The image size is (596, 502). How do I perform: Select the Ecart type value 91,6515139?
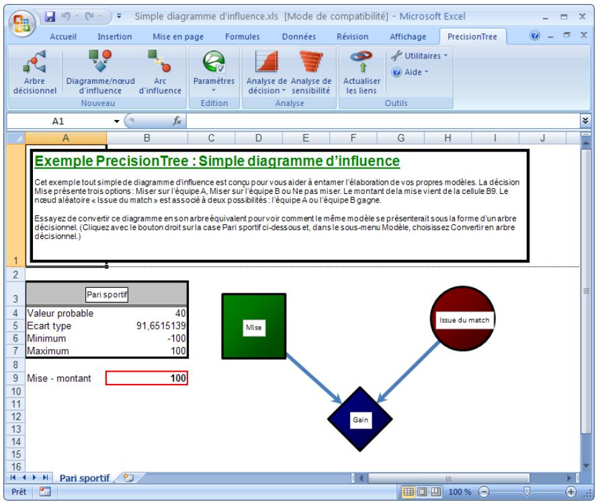(147, 325)
